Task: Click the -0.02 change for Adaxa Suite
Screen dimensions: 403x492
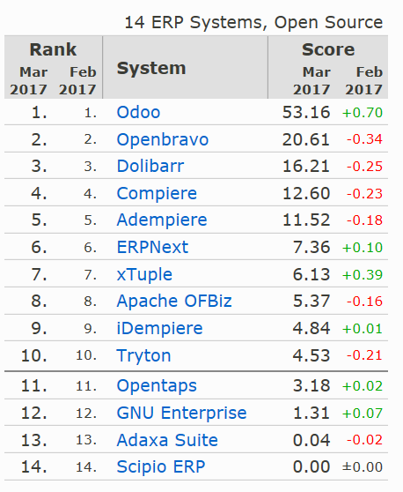Action: pyautogui.click(x=364, y=440)
